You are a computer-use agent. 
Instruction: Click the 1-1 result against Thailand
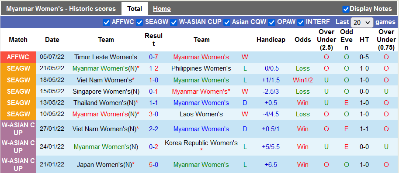[154, 103]
